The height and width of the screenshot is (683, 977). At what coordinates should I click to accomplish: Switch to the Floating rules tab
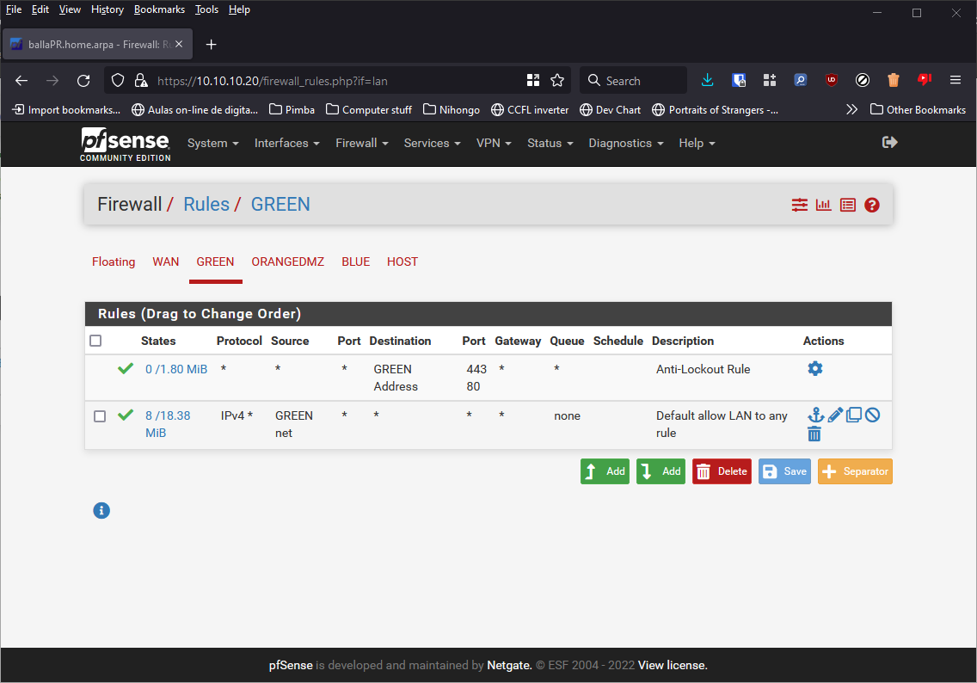[114, 262]
